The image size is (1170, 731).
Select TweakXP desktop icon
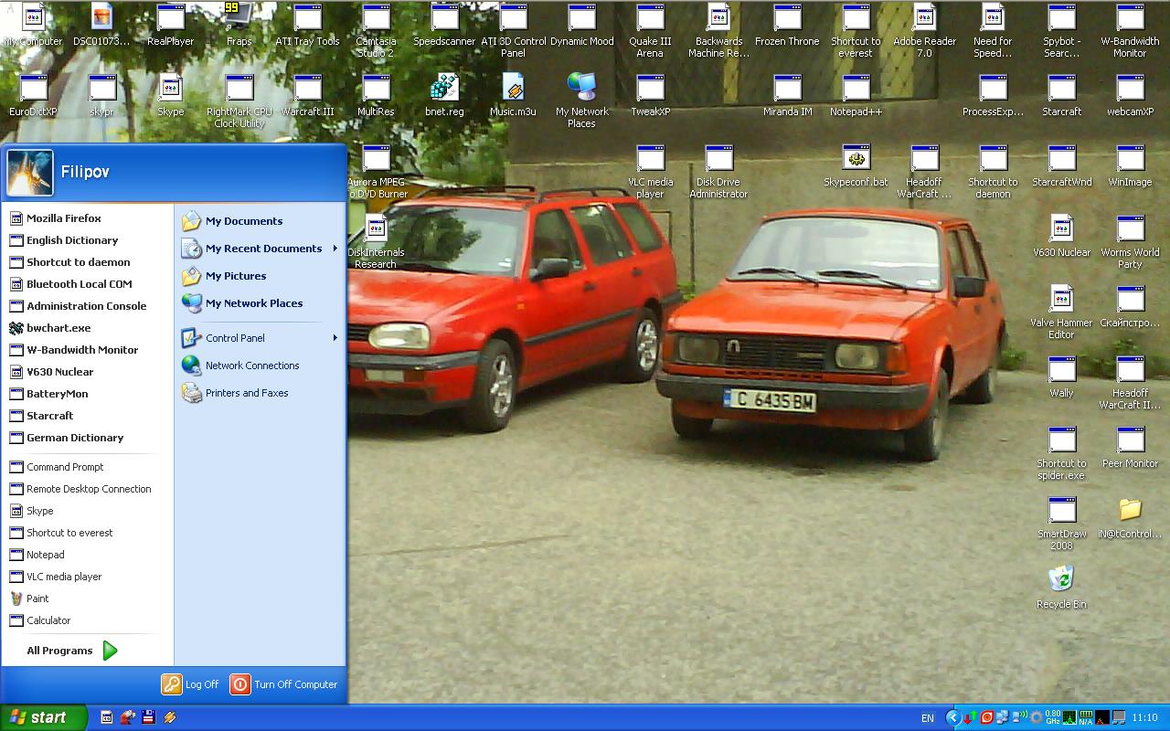[651, 96]
